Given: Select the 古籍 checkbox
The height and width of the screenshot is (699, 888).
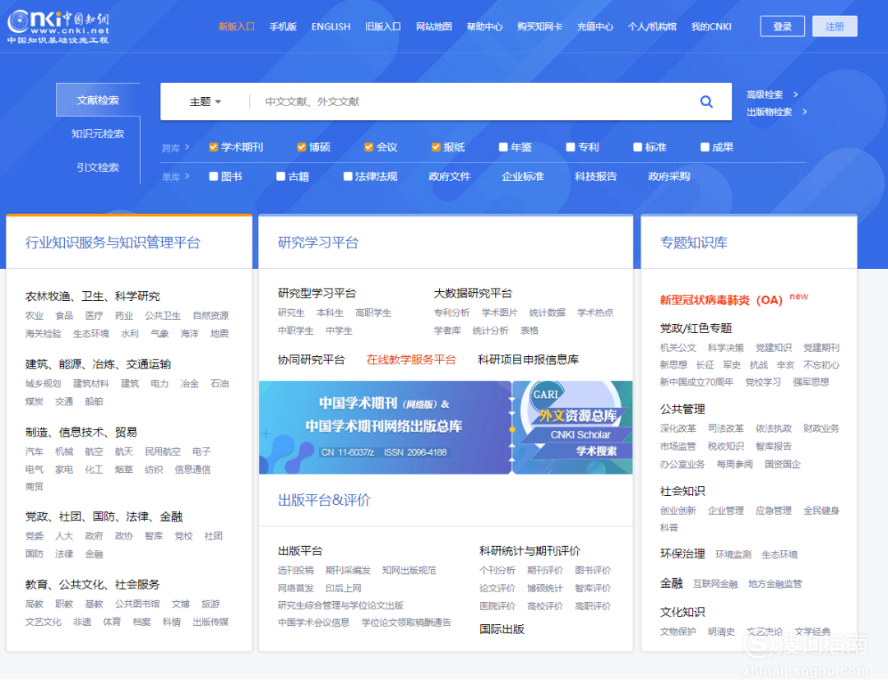Looking at the screenshot, I should pos(280,176).
